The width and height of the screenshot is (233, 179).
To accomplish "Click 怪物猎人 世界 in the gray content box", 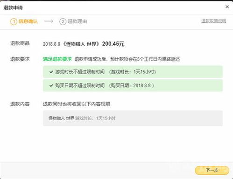I will [61, 118].
